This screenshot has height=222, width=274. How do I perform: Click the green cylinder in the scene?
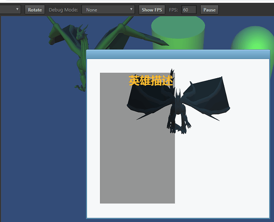178,33
